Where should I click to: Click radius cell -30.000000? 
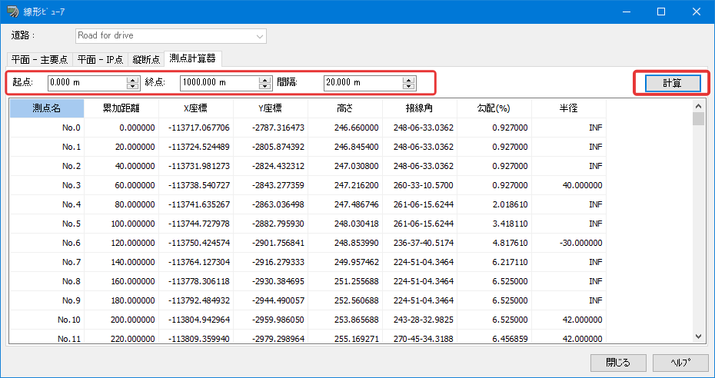[x=569, y=243]
